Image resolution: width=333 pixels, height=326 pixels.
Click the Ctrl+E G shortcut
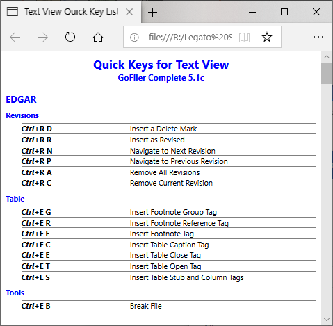pyautogui.click(x=36, y=212)
